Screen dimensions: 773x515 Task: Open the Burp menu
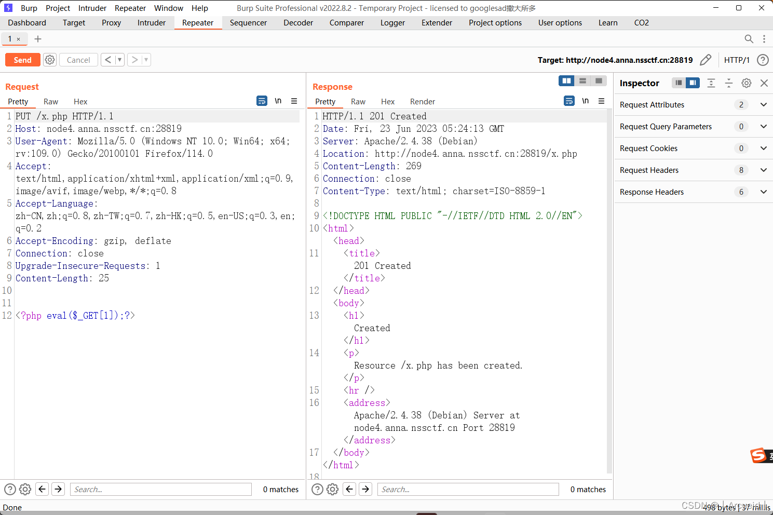pos(29,8)
